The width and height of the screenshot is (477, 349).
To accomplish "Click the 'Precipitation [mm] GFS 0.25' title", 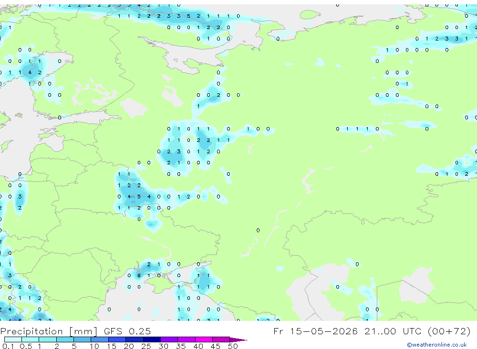I will click(x=75, y=331).
